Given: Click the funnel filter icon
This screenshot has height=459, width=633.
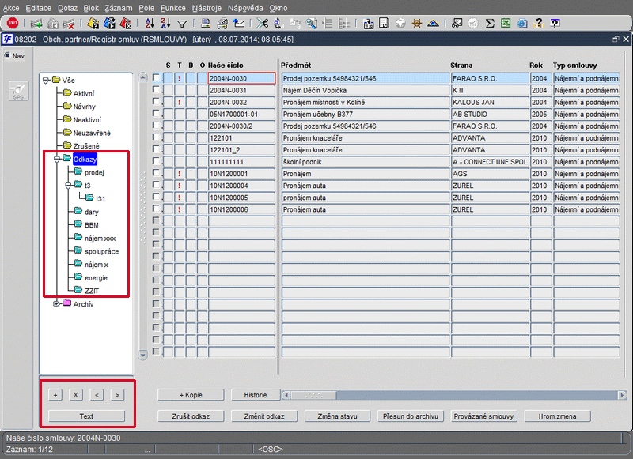Looking at the screenshot, I should [182, 24].
